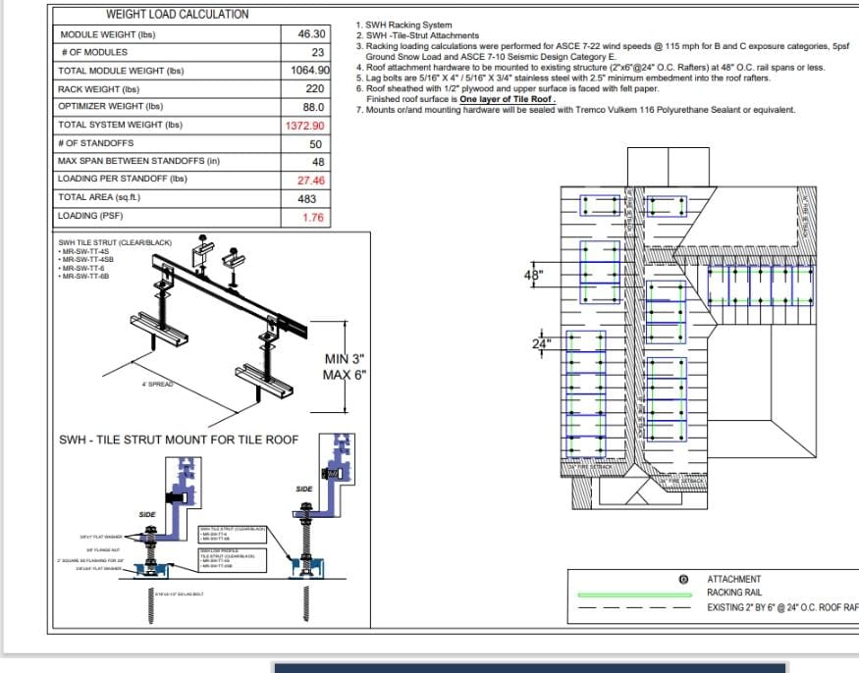
Task: Click the optimizer weight value 88.0
Action: tap(313, 107)
